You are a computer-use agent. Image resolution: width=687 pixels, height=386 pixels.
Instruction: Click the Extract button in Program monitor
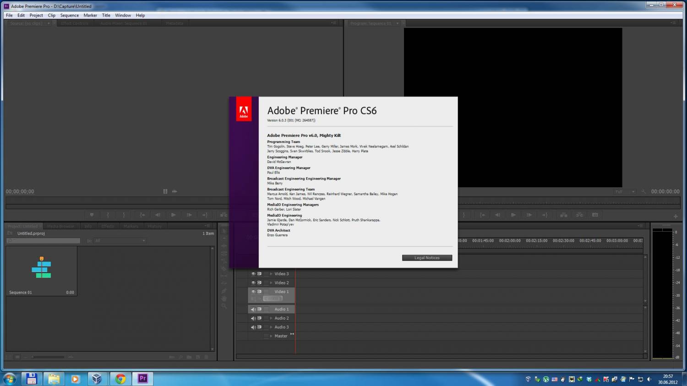tap(579, 215)
